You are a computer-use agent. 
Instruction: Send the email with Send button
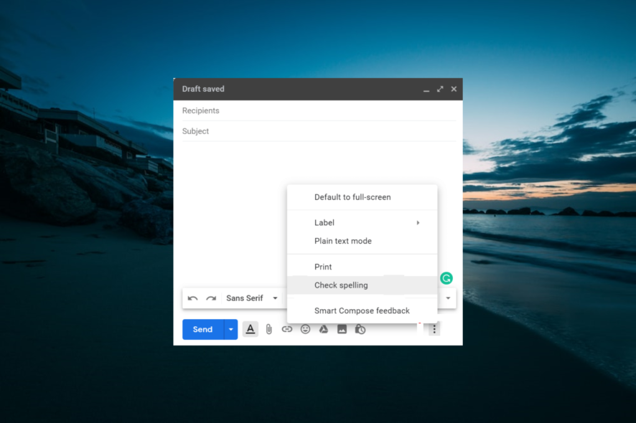tap(203, 329)
